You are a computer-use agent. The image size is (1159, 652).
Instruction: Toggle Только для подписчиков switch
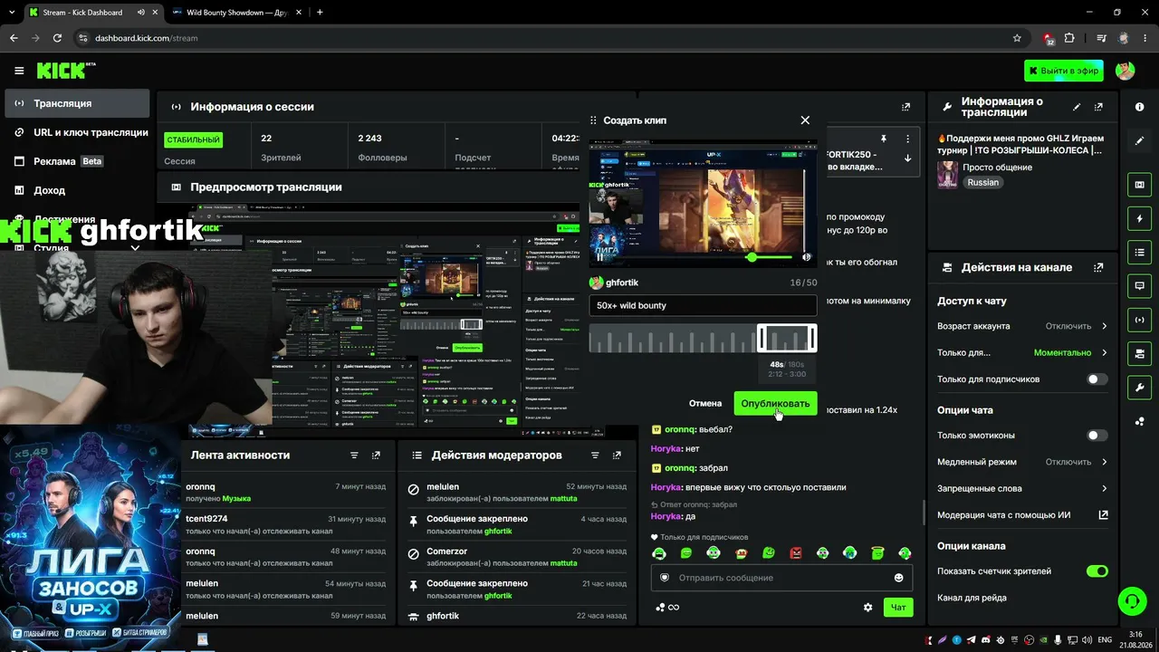[1097, 379]
